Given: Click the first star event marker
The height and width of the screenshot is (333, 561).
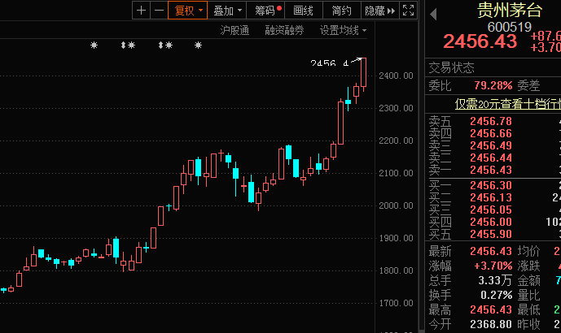Looking at the screenshot, I should click(94, 45).
